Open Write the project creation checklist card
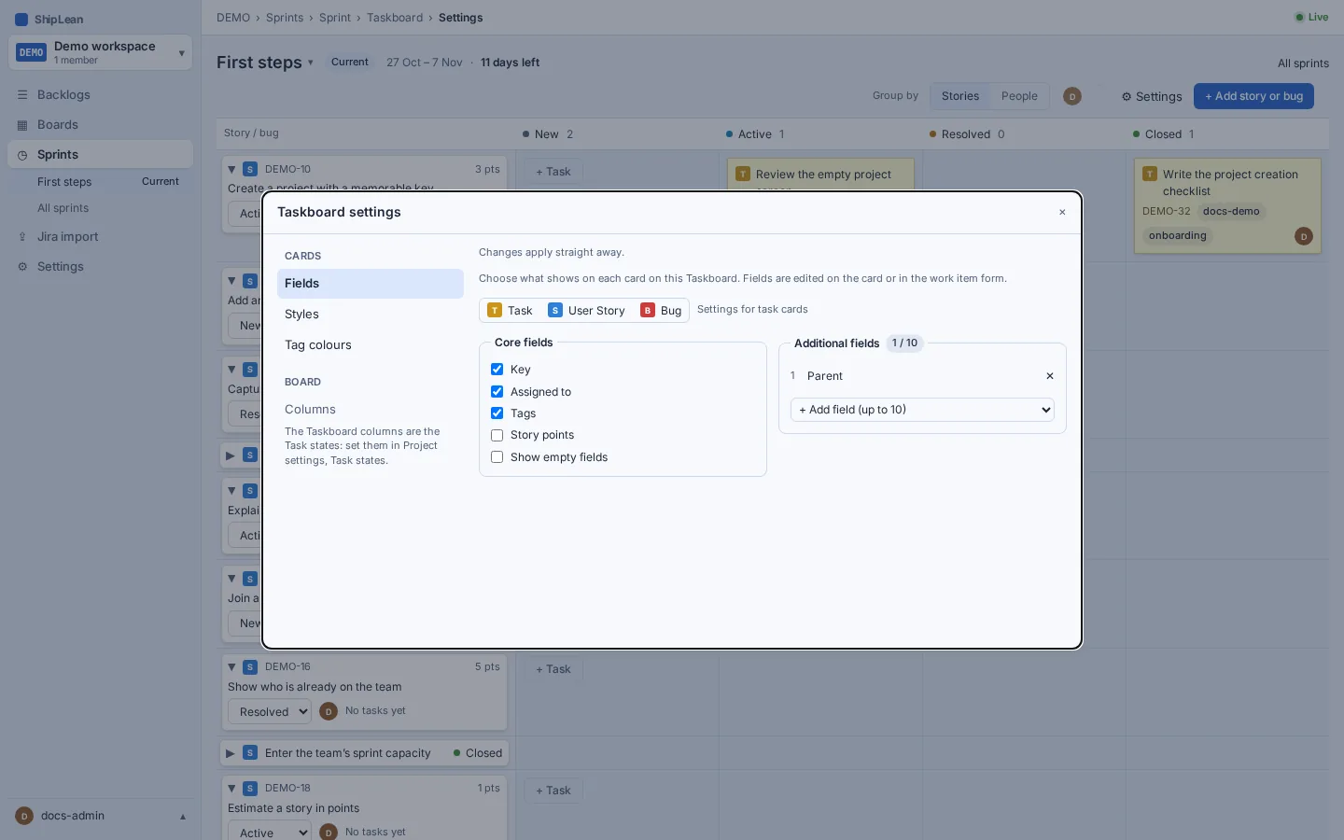The width and height of the screenshot is (1344, 840). pyautogui.click(x=1227, y=206)
